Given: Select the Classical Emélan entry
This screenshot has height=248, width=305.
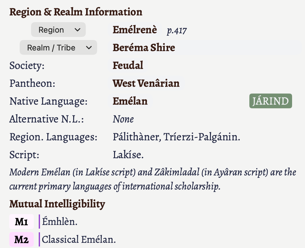Looking at the screenshot, I should pyautogui.click(x=79, y=240).
